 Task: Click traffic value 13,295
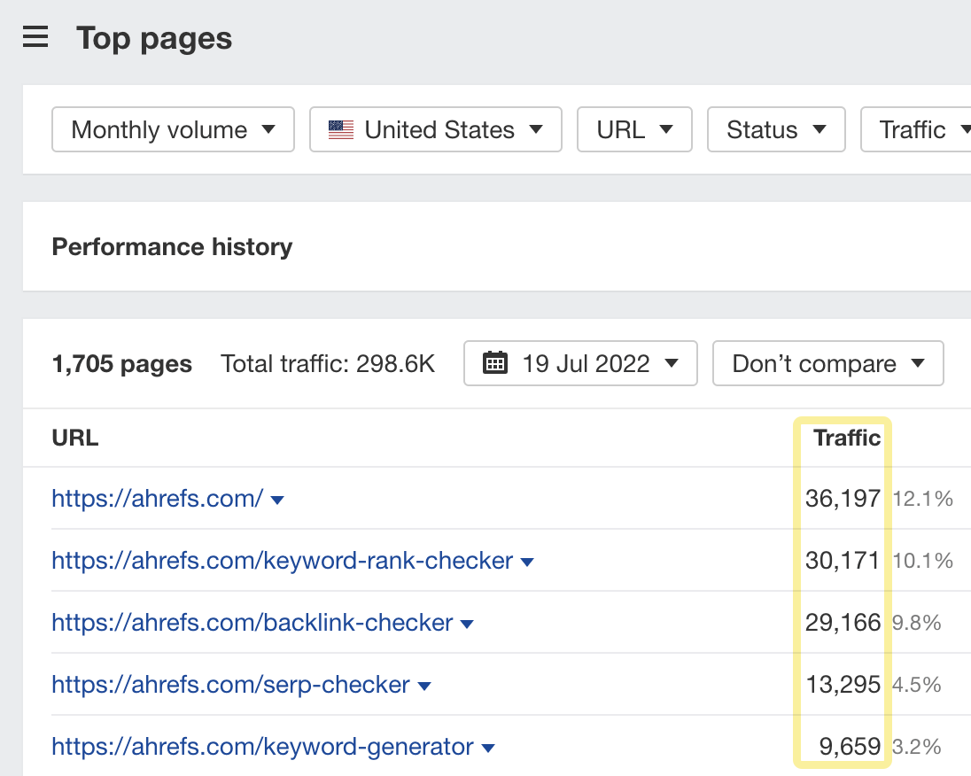(843, 685)
